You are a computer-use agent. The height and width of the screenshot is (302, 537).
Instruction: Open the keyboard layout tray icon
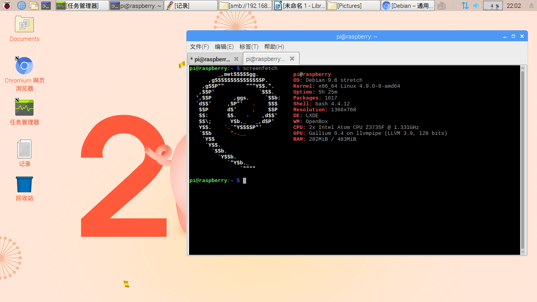(x=441, y=6)
